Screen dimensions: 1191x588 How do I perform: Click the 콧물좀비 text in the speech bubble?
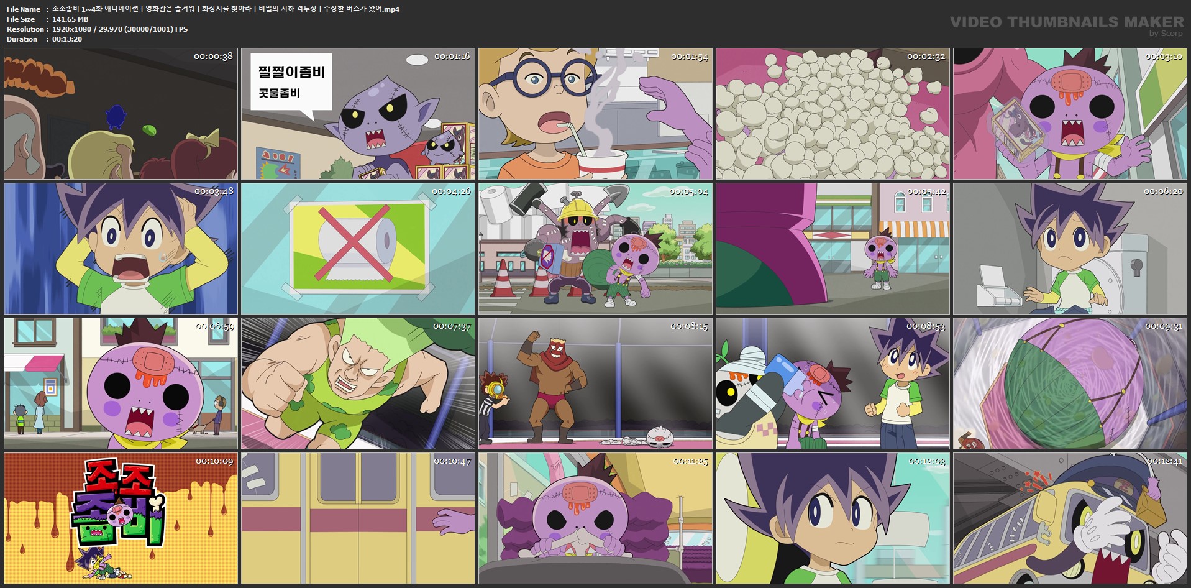click(x=279, y=93)
